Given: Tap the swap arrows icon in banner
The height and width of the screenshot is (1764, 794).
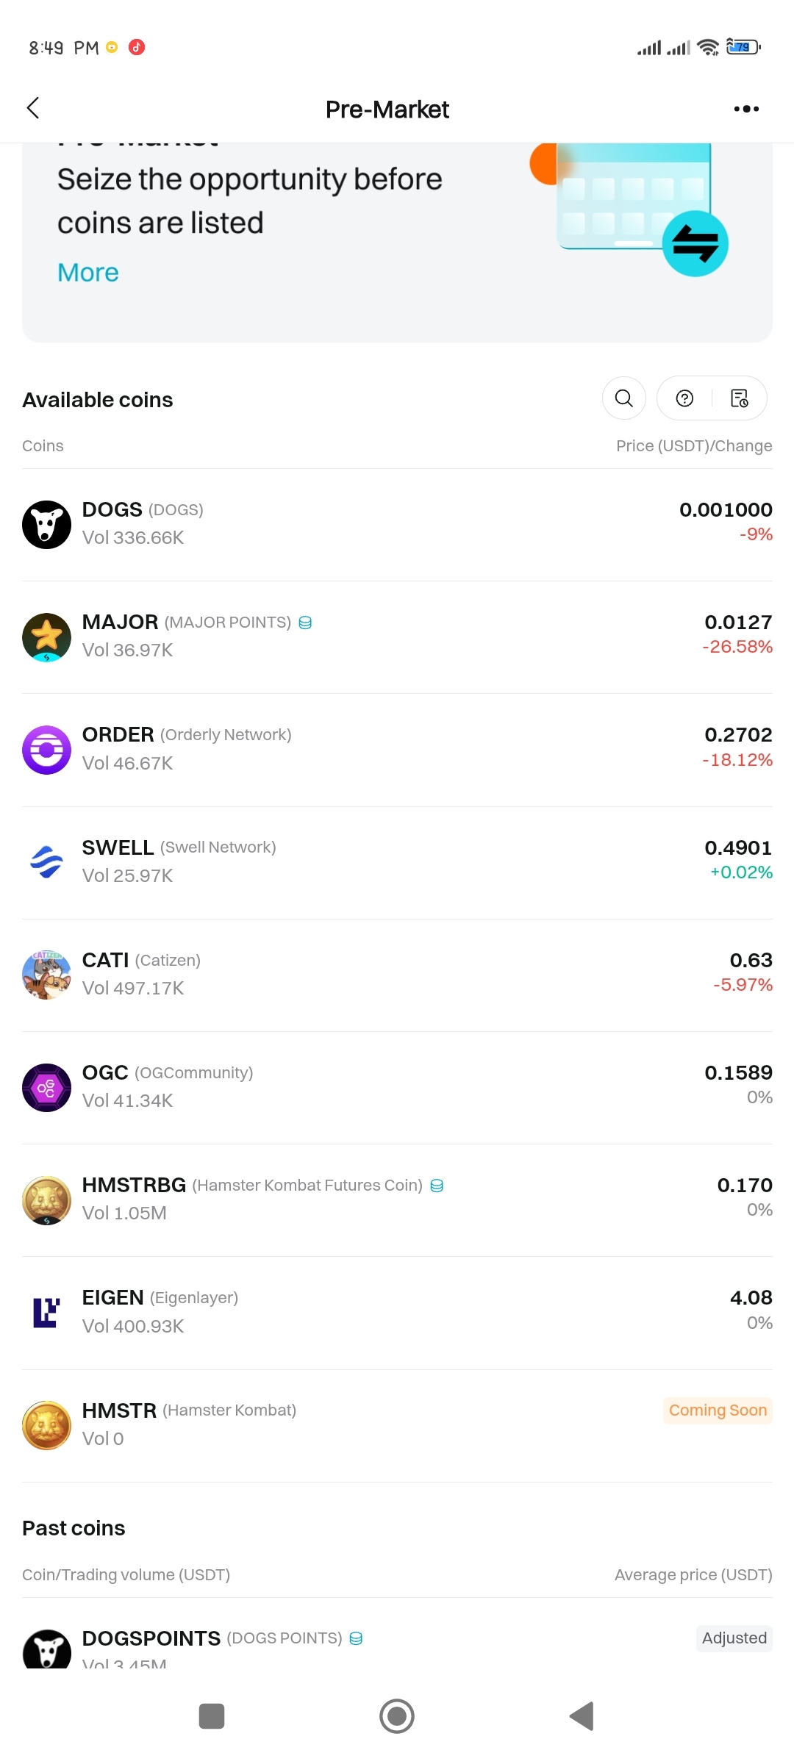Looking at the screenshot, I should tap(695, 243).
